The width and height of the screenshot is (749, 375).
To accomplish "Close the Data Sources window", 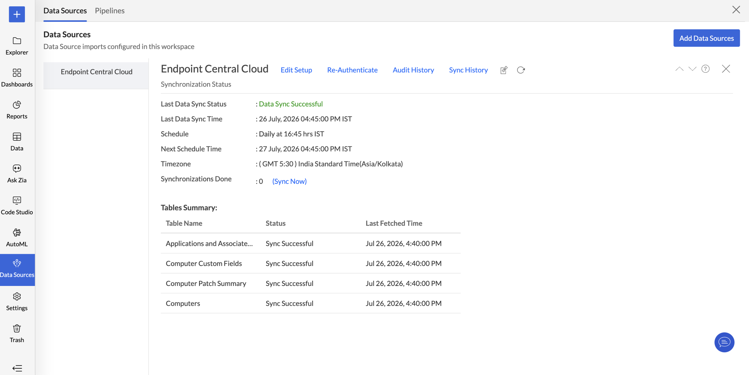I will click(x=736, y=10).
